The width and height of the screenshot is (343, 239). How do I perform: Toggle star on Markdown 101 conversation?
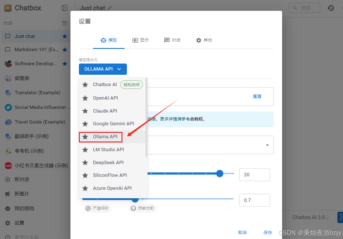click(65, 50)
